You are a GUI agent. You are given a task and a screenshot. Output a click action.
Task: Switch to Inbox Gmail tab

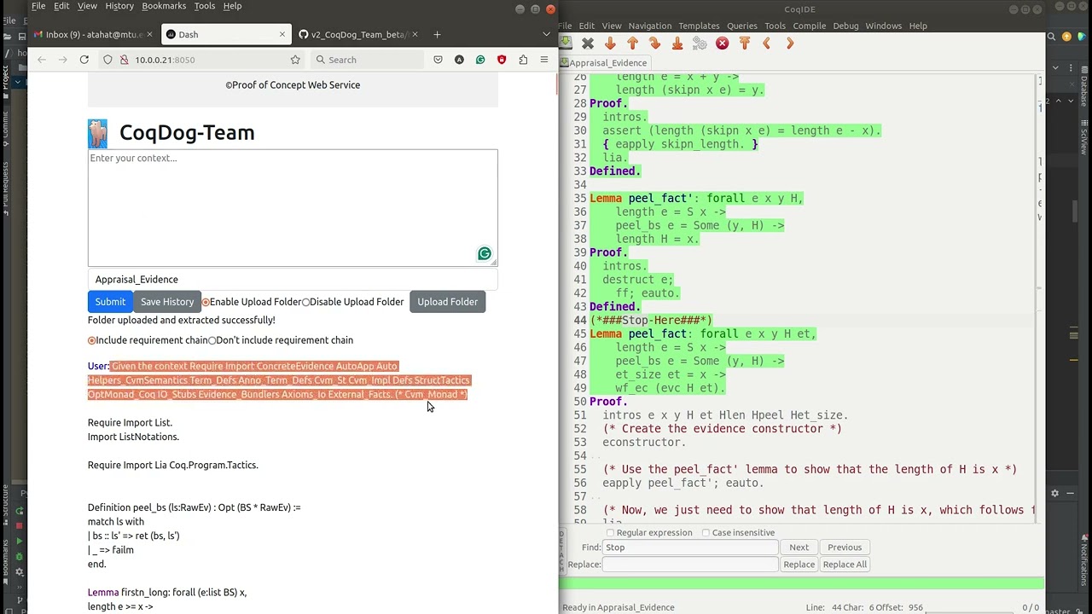(x=93, y=34)
